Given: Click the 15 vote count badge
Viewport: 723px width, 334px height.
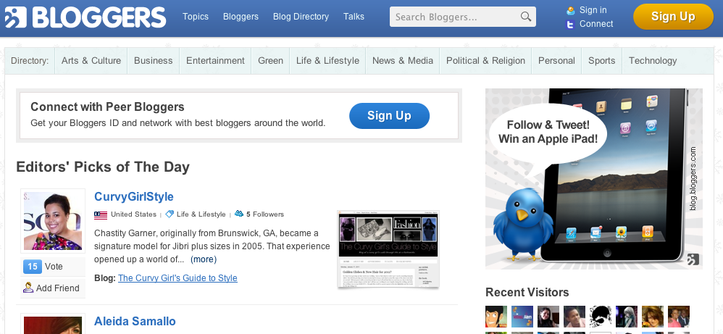Looking at the screenshot, I should point(33,267).
